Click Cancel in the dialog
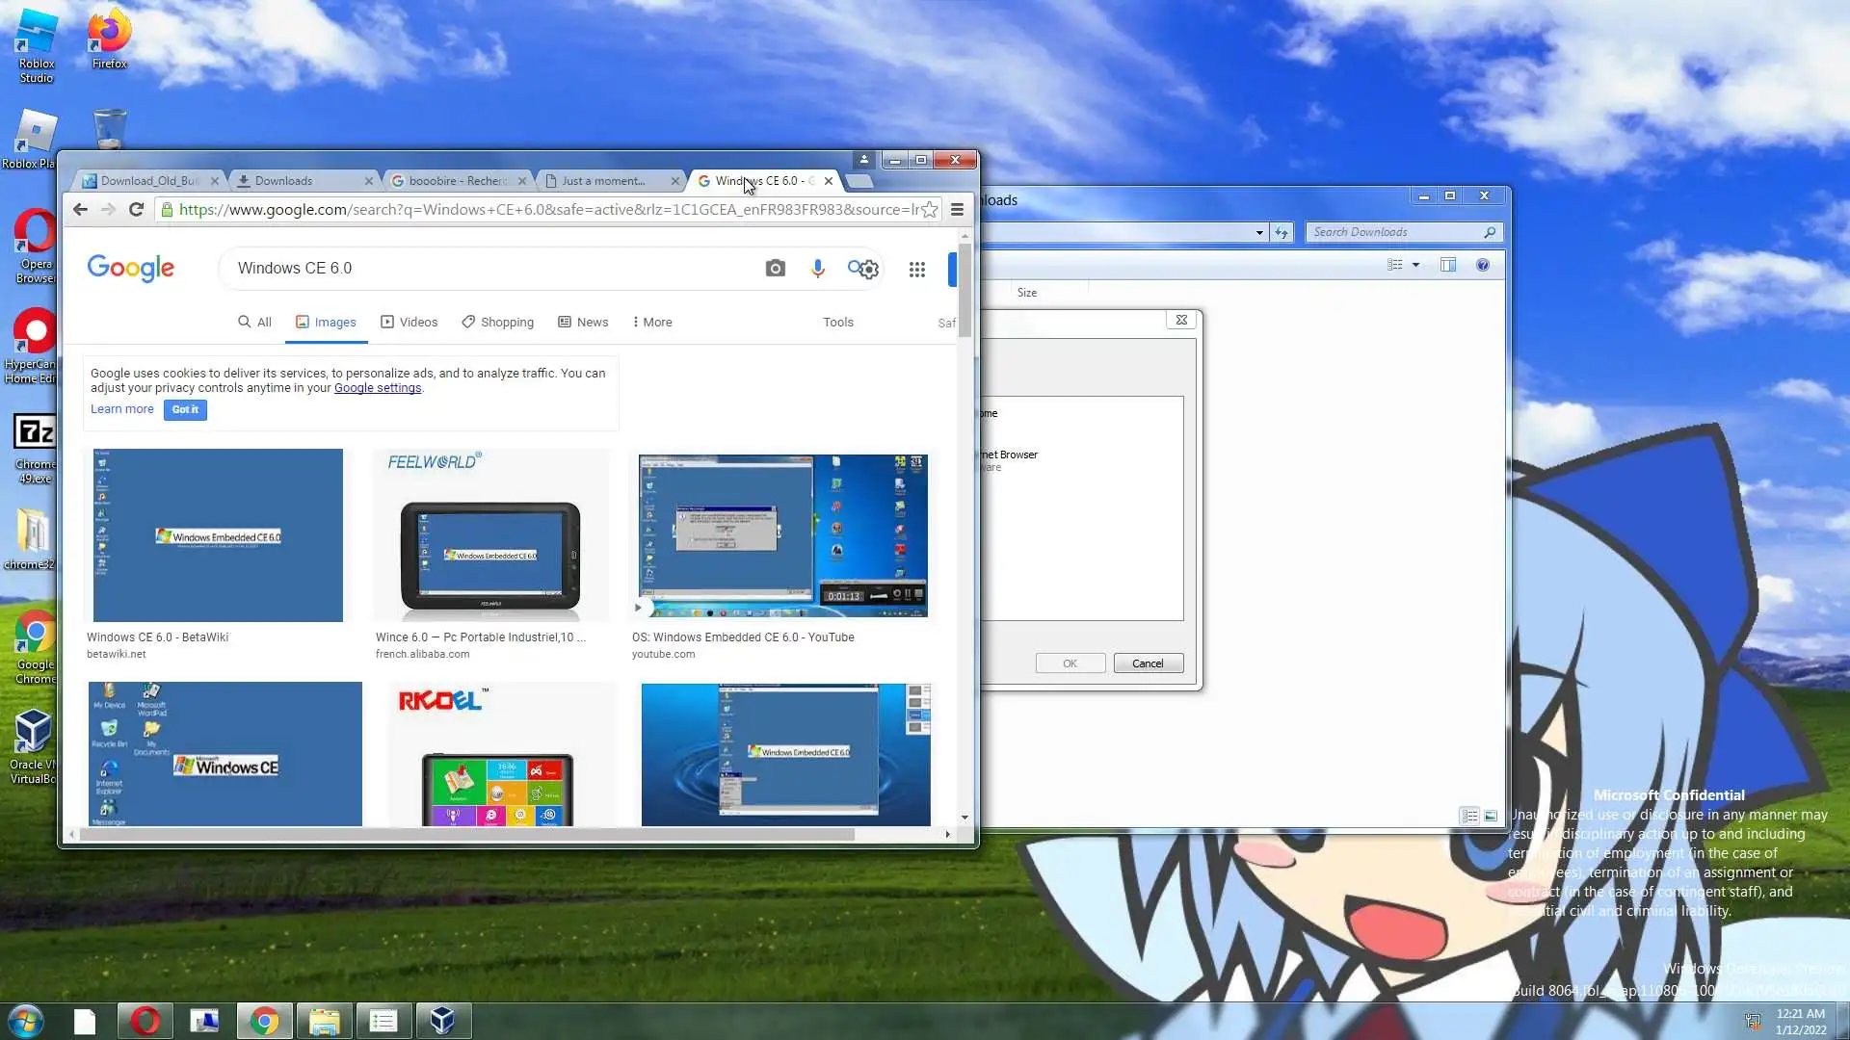Image resolution: width=1850 pixels, height=1040 pixels. (x=1147, y=663)
